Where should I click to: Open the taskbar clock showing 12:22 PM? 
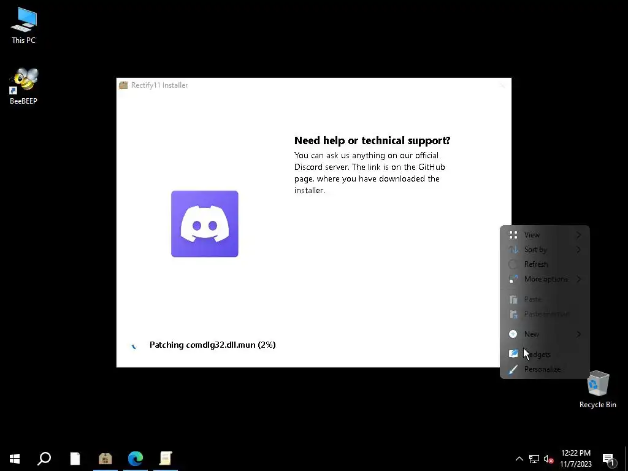[x=575, y=459]
